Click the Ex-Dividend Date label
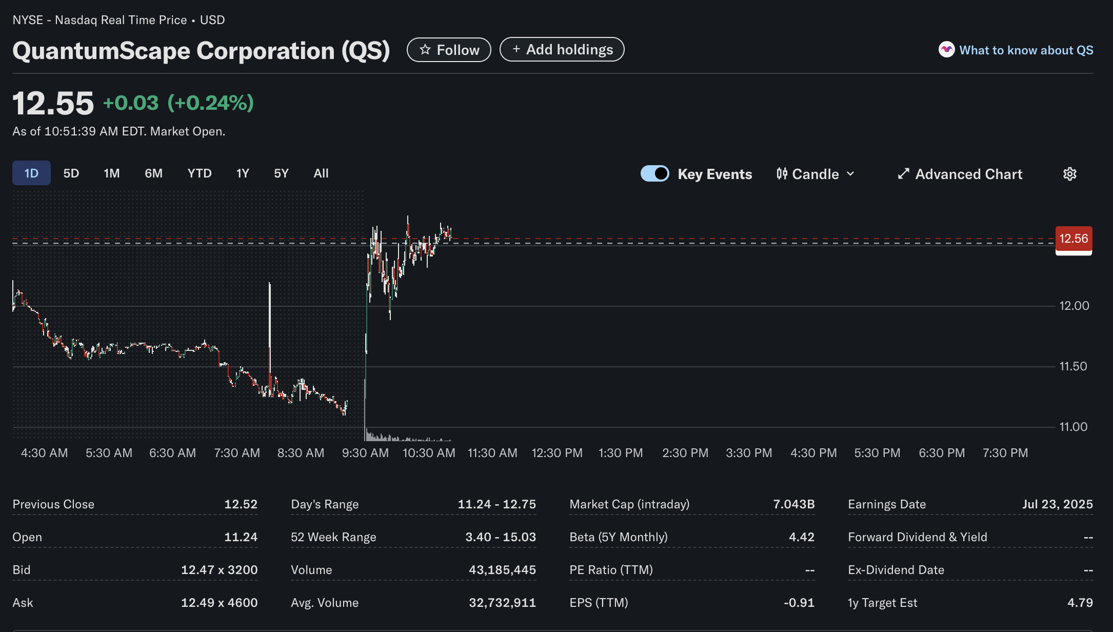 pos(896,570)
